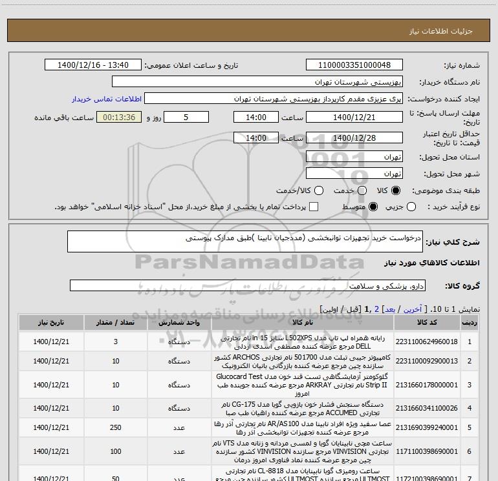Click the گروه کالا field
The width and height of the screenshot is (498, 481).
coord(248,285)
